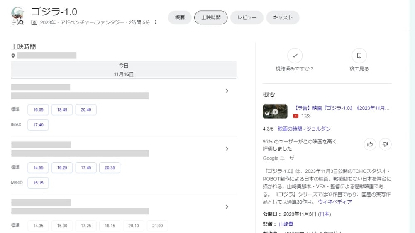This screenshot has height=233, width=415.
Task: Open the レビュー tab
Action: coord(247,18)
